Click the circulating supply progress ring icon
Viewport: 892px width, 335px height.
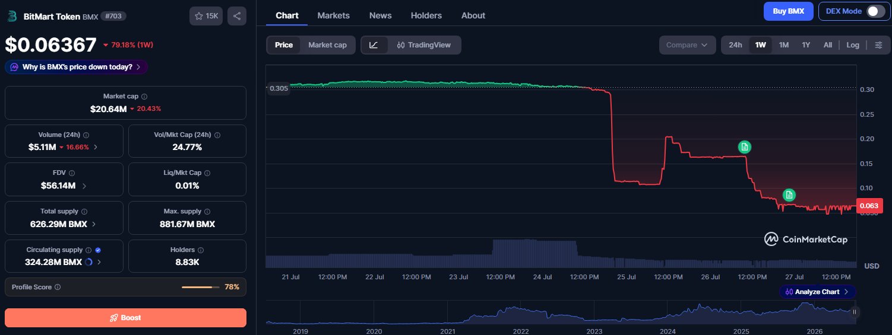pos(88,261)
